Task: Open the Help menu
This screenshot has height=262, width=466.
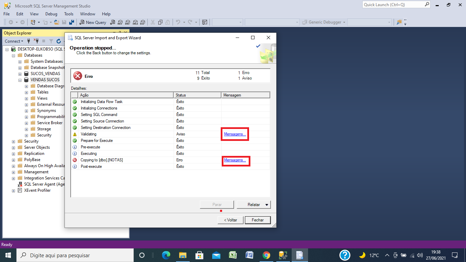Action: (x=106, y=14)
